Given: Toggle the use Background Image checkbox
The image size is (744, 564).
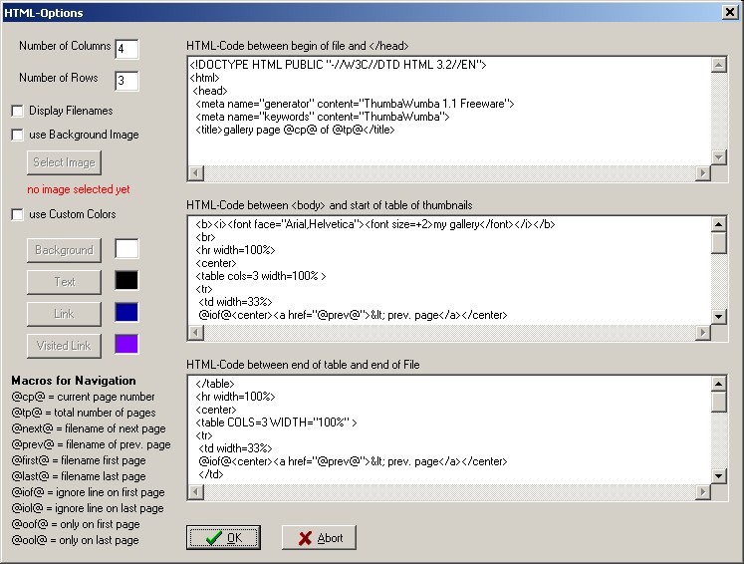Looking at the screenshot, I should tap(17, 135).
